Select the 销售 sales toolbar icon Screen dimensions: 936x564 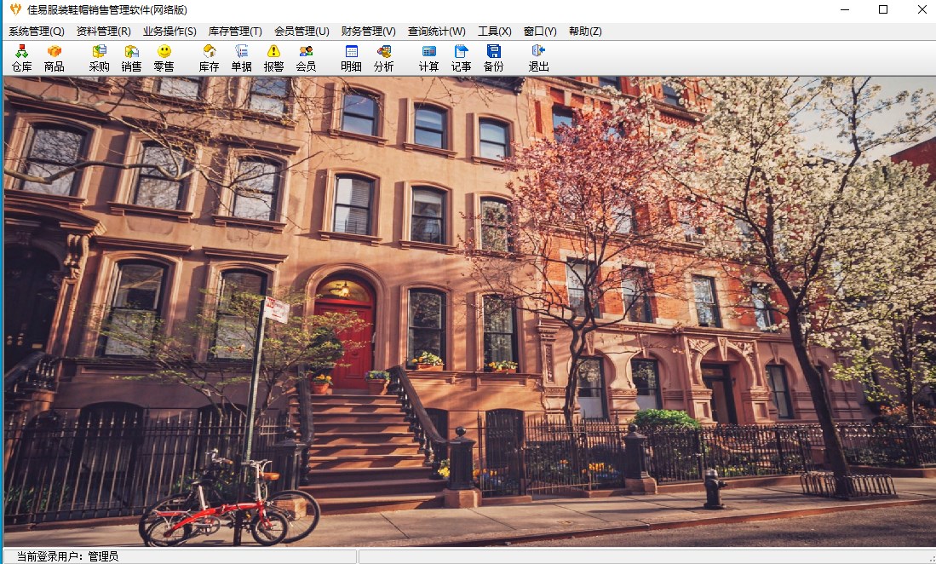pyautogui.click(x=131, y=58)
